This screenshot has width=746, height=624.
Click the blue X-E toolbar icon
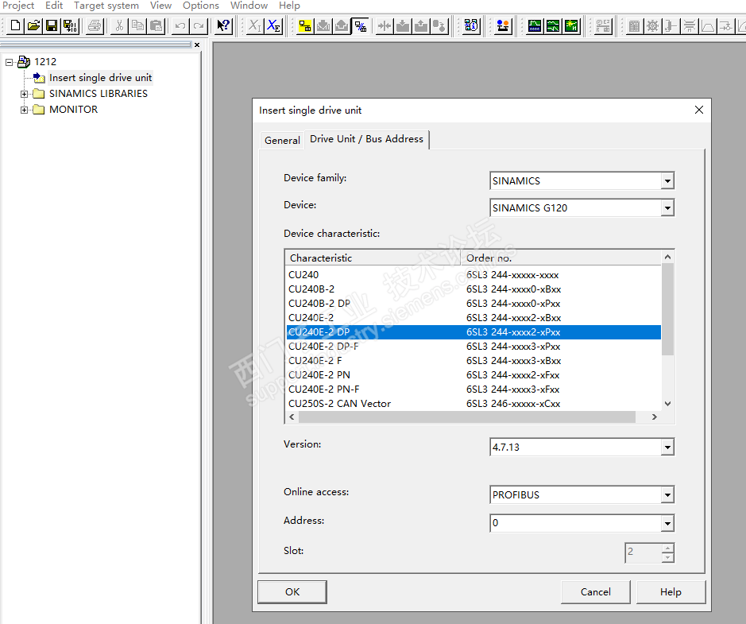(273, 25)
